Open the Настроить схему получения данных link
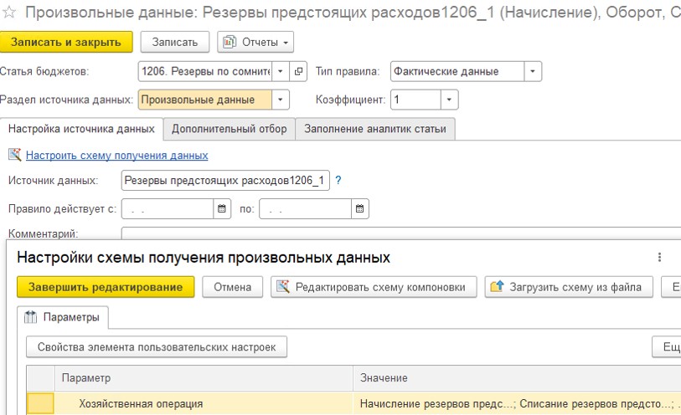The image size is (681, 415). point(116,156)
